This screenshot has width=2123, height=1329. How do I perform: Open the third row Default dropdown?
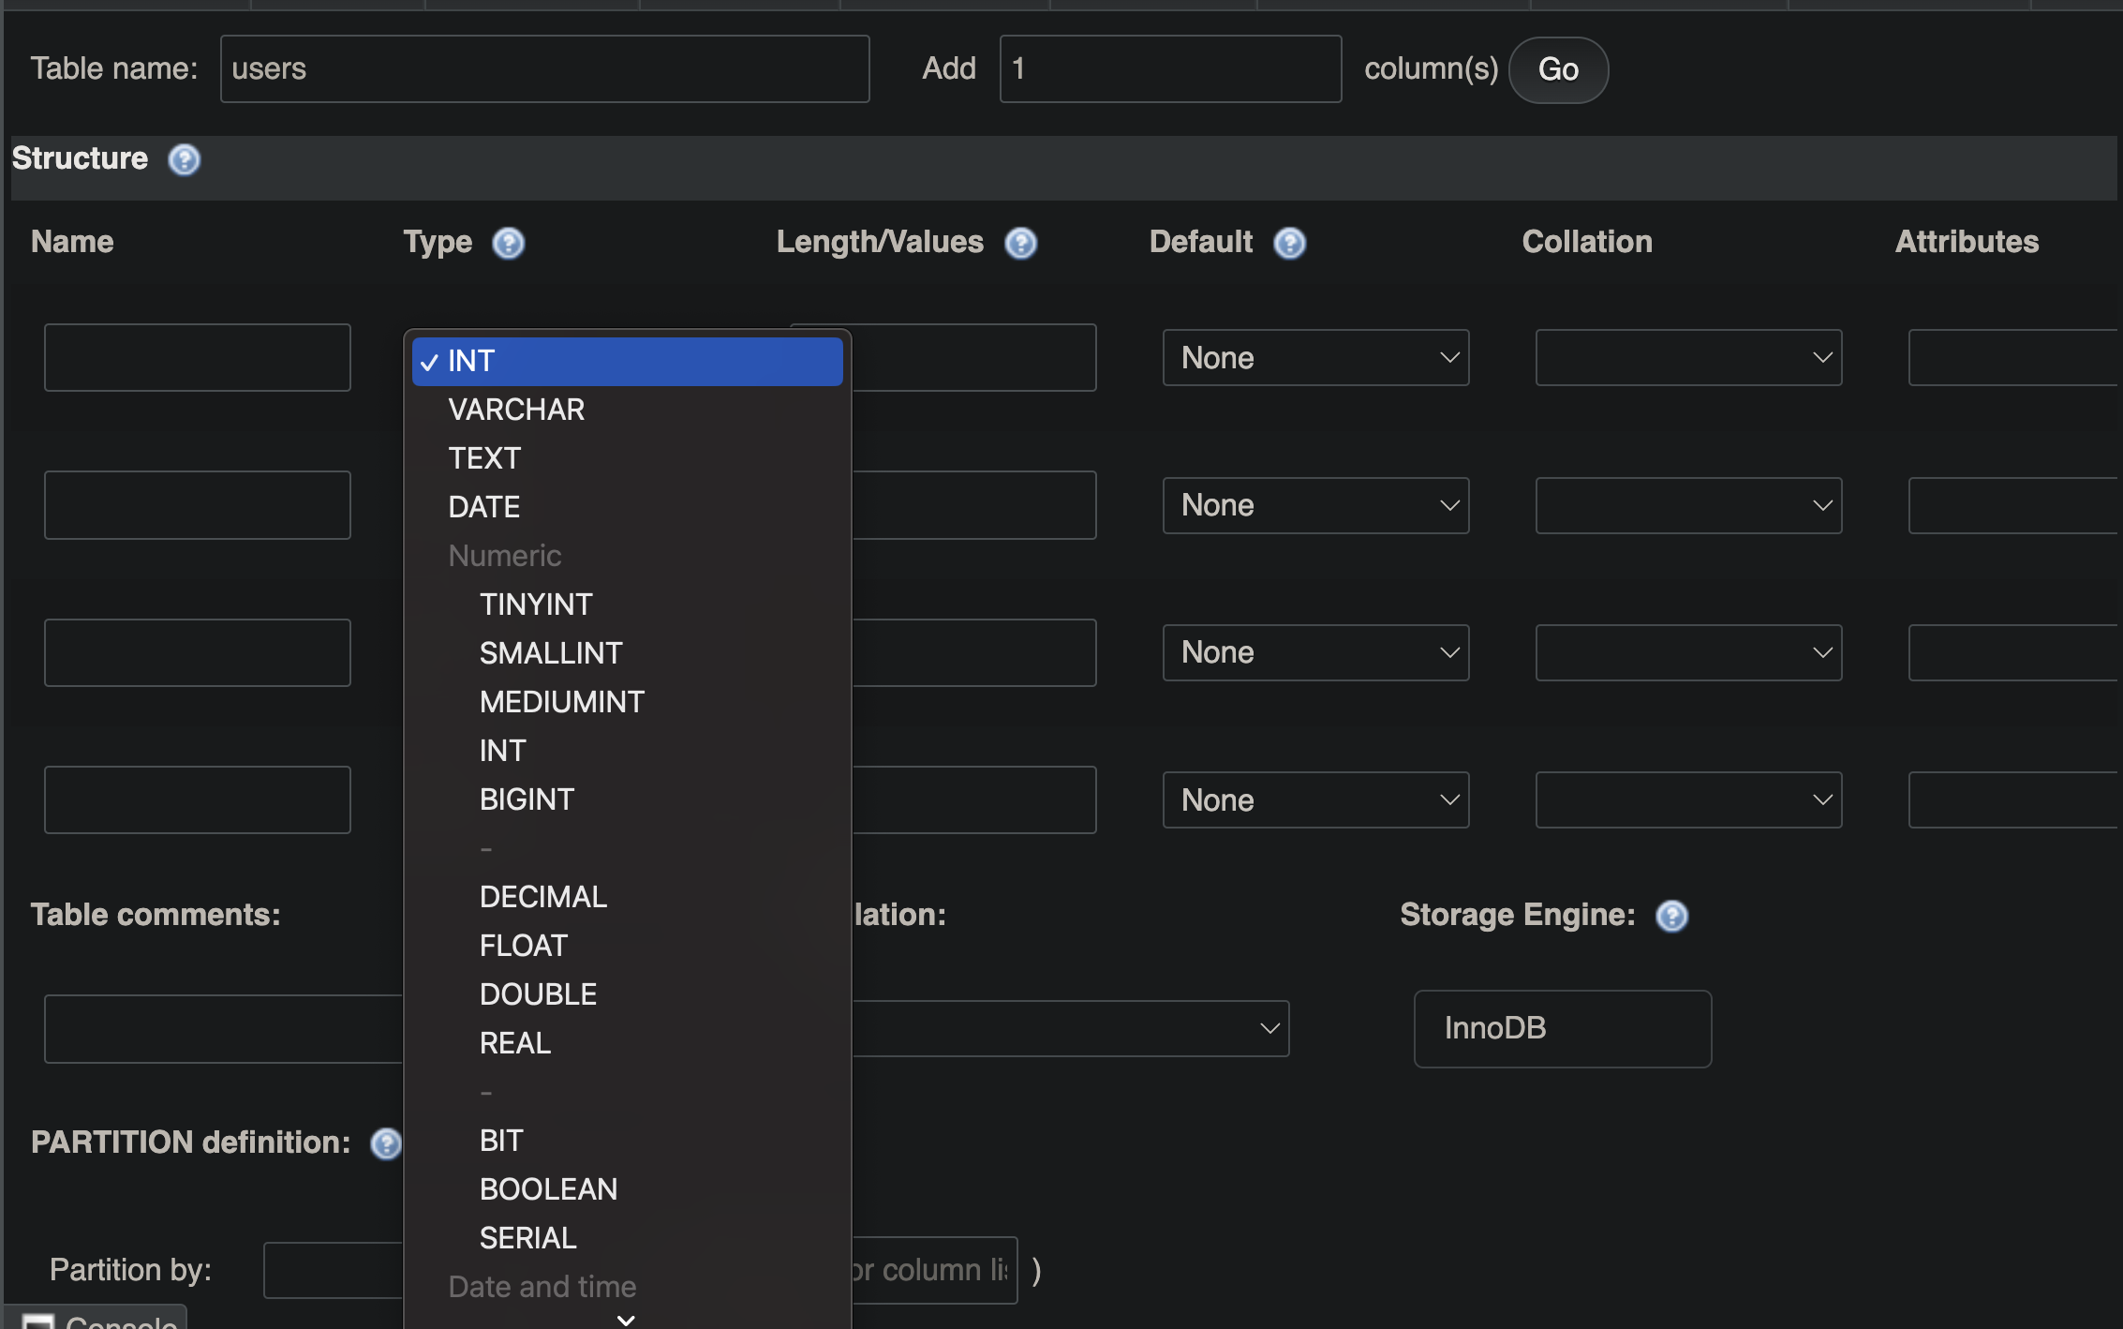click(1315, 652)
